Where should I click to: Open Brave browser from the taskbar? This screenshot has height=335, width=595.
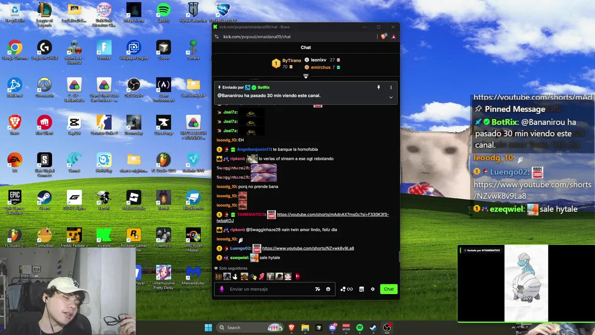(x=291, y=328)
